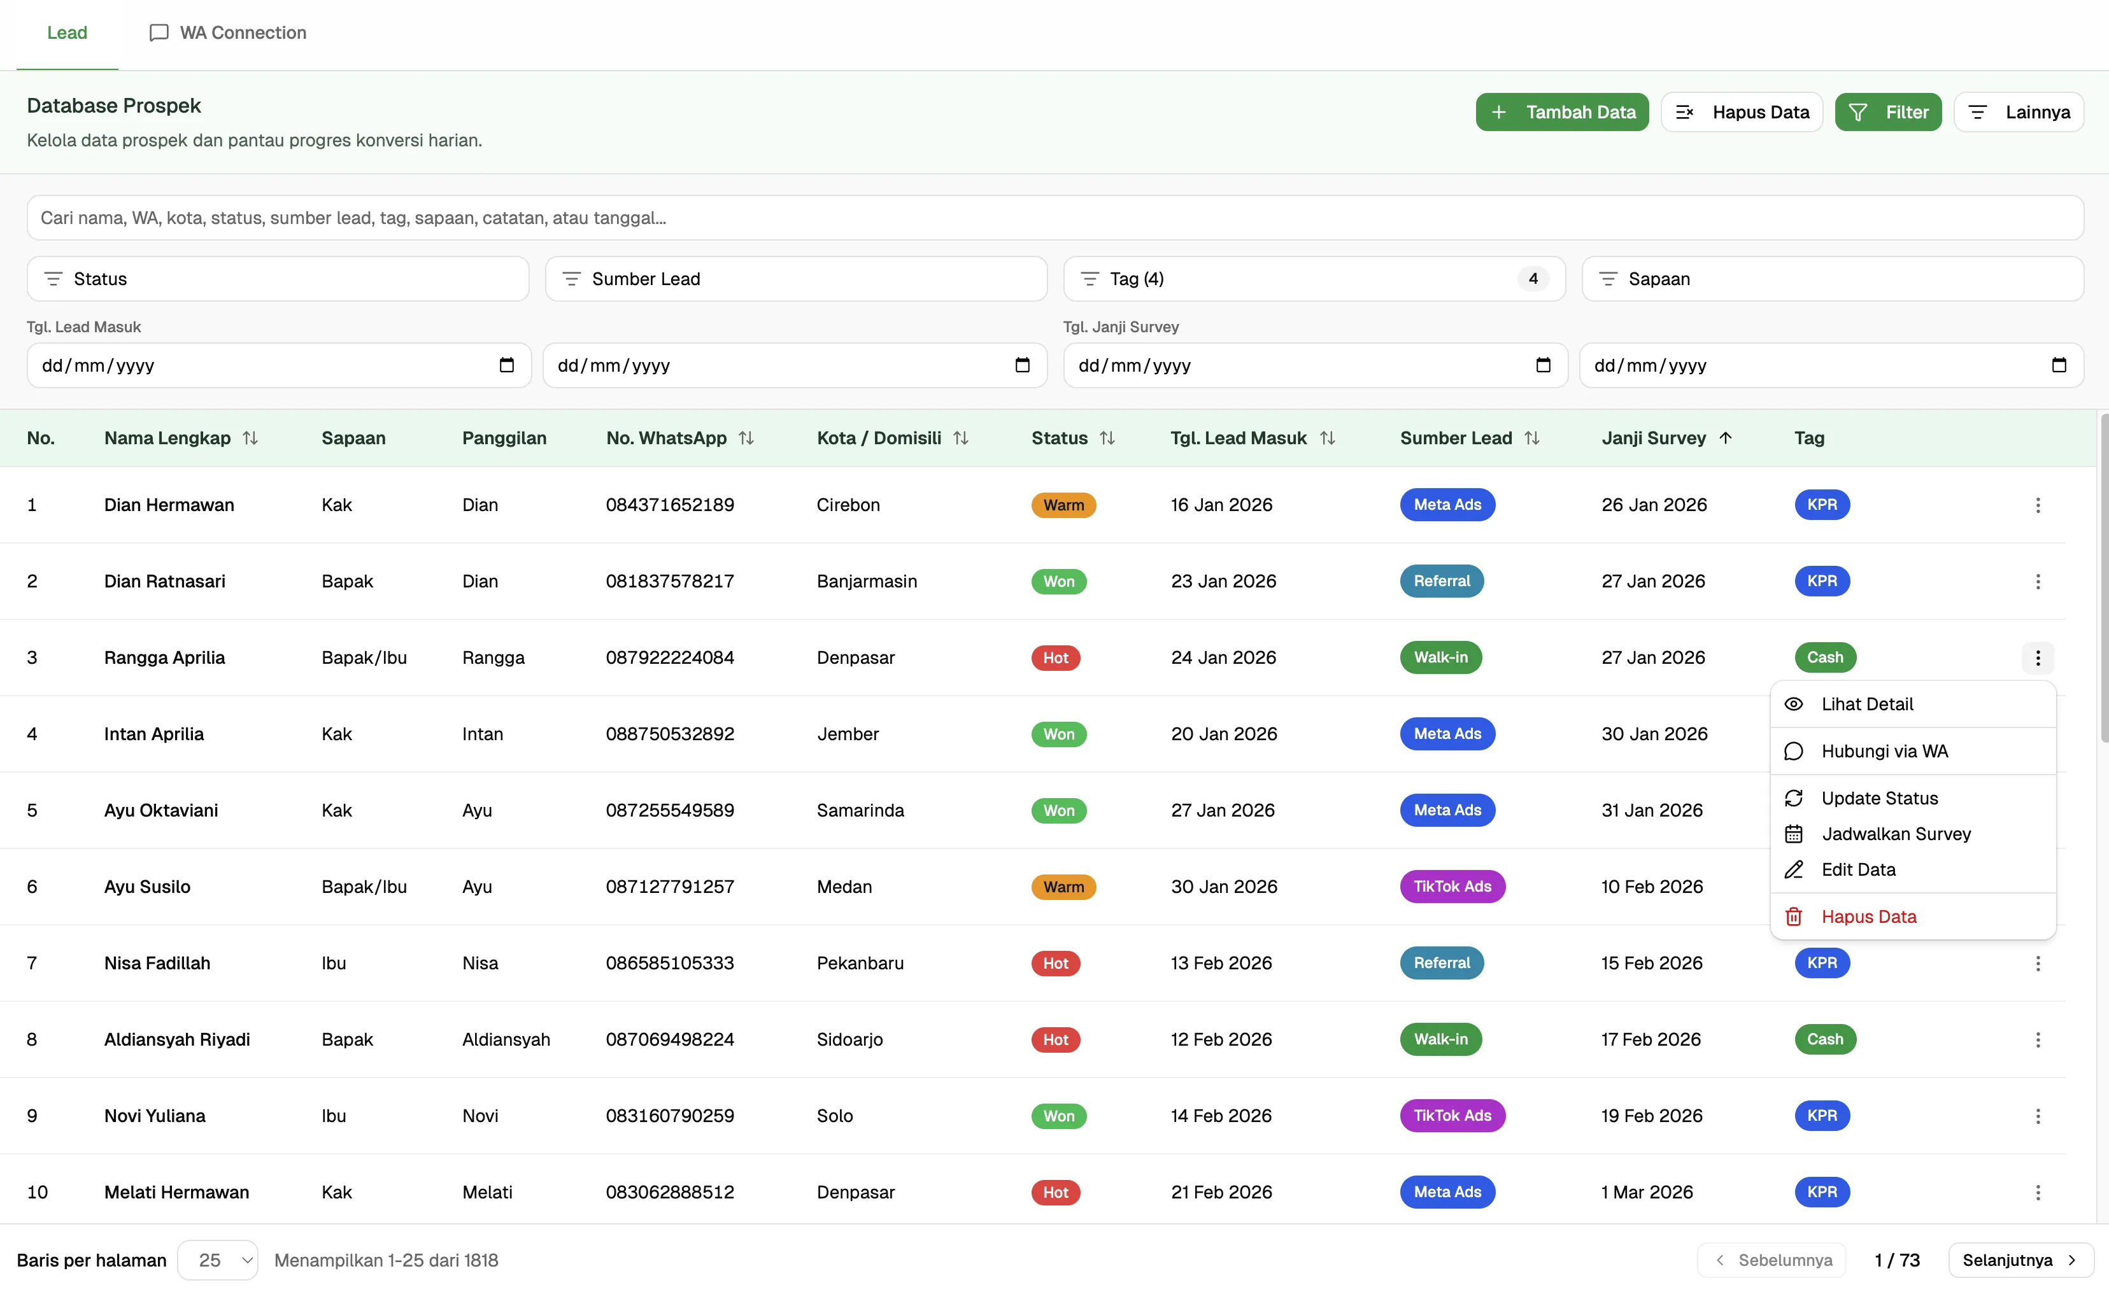Click Hot status badge for Rangga Aprilia
2109x1292 pixels.
(x=1055, y=657)
